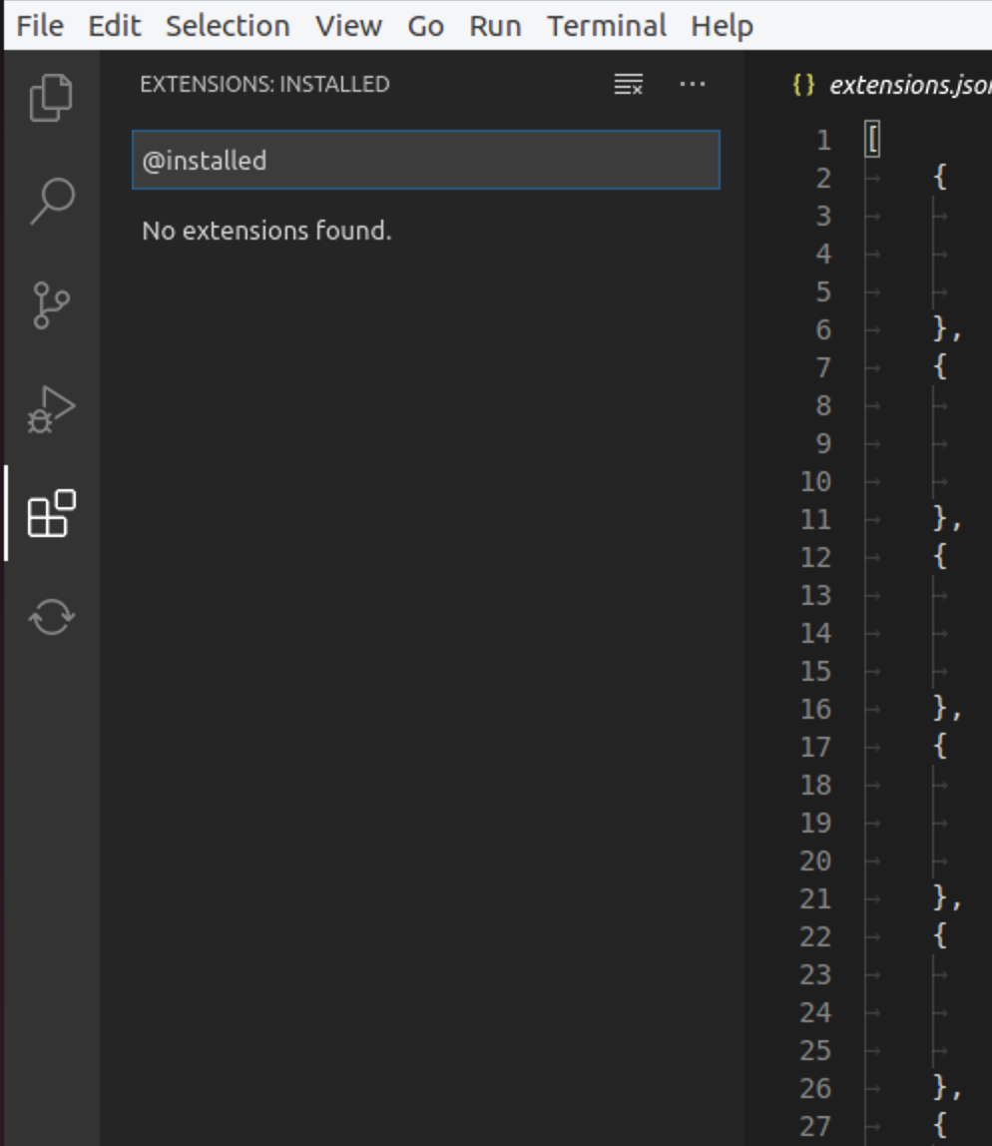992x1146 pixels.
Task: Click line number 27 in the editor gutter
Action: click(816, 1126)
